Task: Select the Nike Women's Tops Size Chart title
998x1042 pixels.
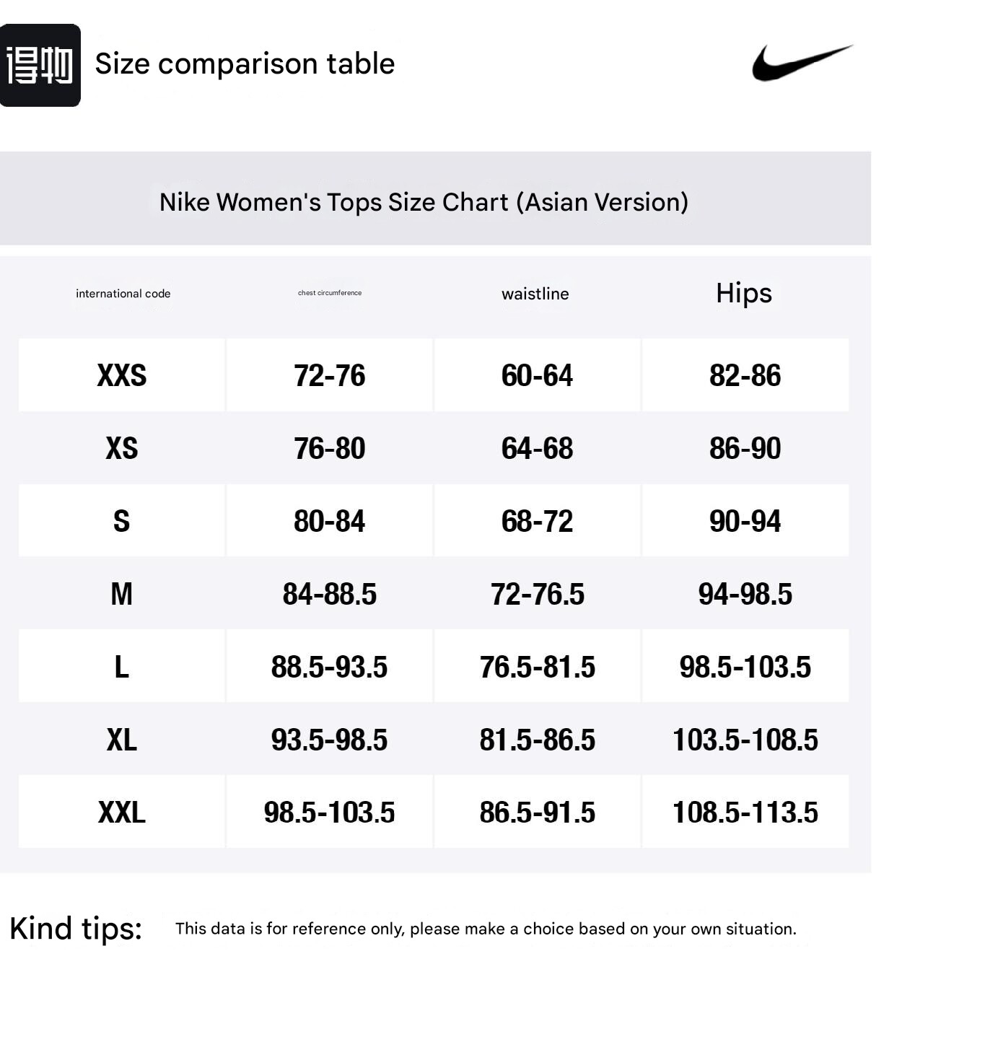Action: coord(424,202)
